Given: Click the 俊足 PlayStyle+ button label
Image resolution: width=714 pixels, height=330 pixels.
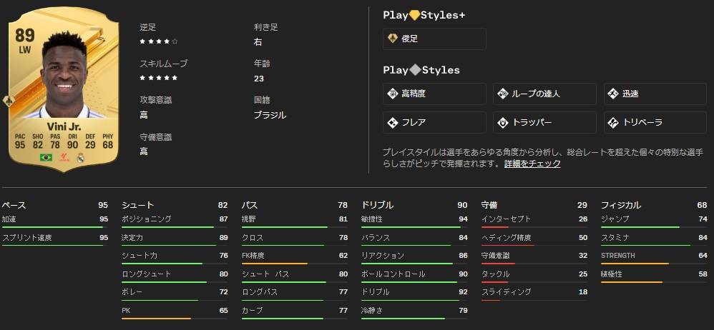Looking at the screenshot, I should point(410,39).
